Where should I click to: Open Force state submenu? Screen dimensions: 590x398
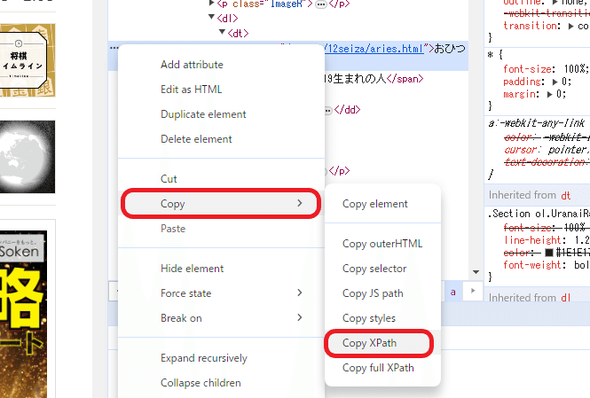(221, 293)
